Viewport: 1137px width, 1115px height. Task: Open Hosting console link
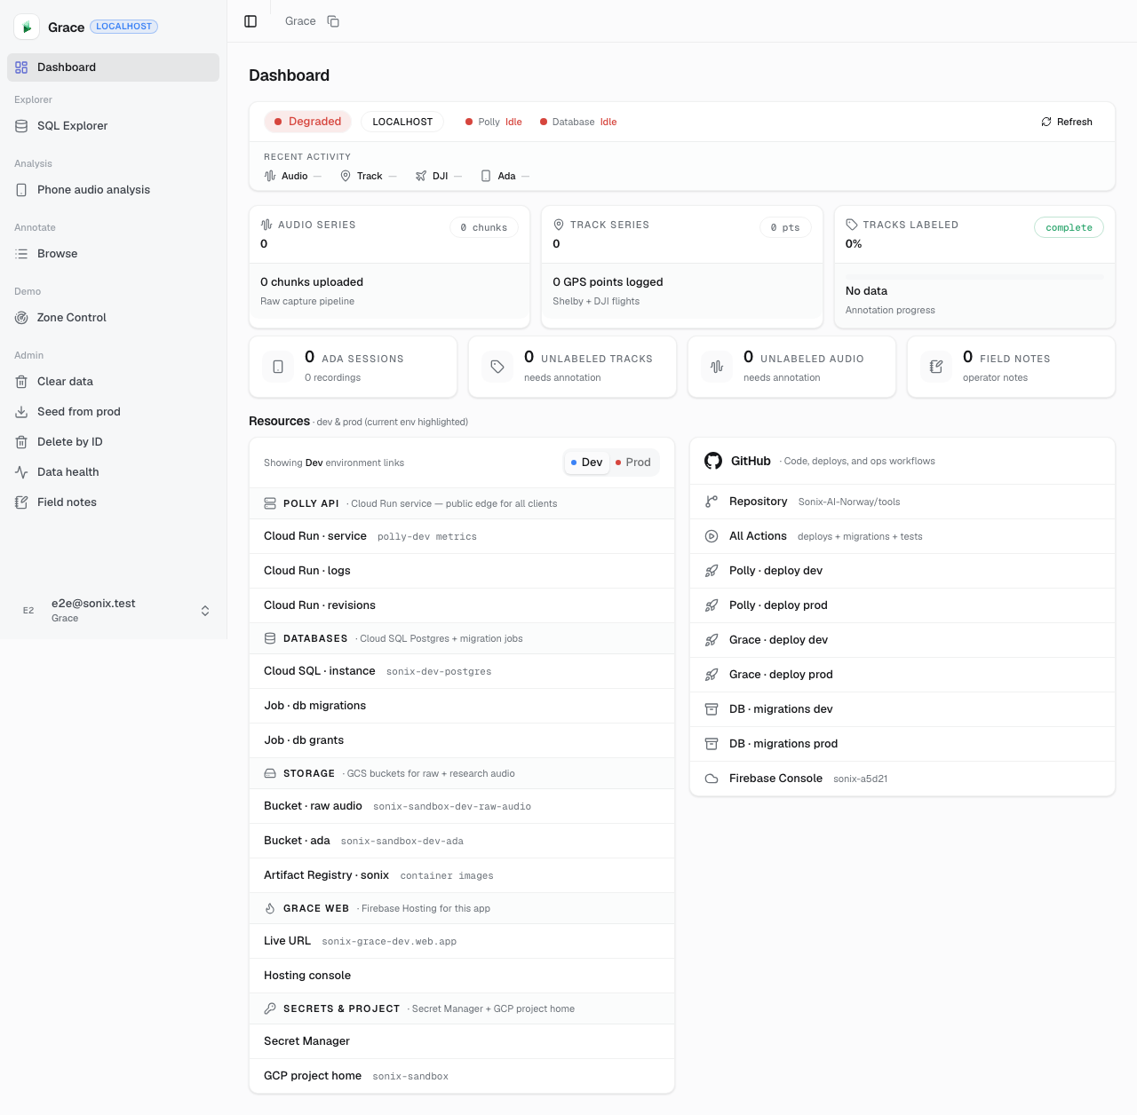click(x=462, y=976)
